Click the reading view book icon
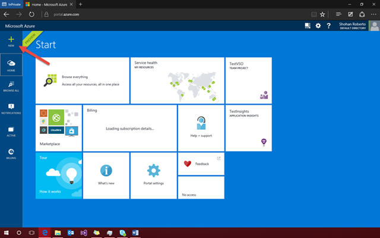The image size is (380, 238). tap(314, 14)
